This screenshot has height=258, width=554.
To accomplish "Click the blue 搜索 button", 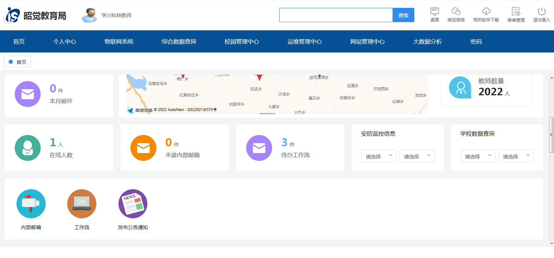I will [x=403, y=15].
